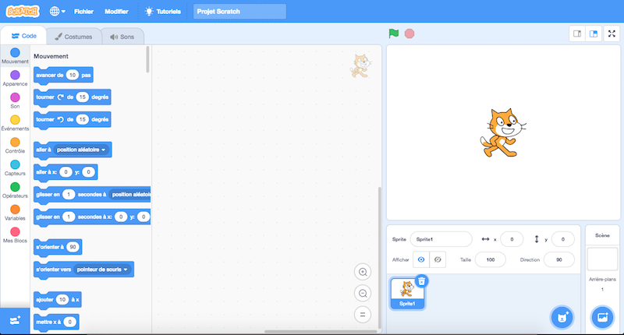Click the choose a backdrop button
This screenshot has height=335, width=624.
pos(601,316)
